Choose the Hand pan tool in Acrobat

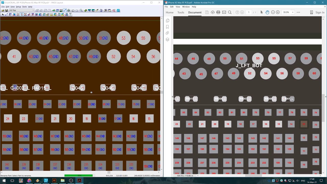[x=267, y=12]
